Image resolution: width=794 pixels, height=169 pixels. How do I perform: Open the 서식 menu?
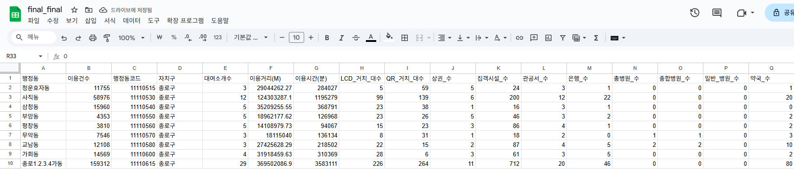[x=110, y=21]
